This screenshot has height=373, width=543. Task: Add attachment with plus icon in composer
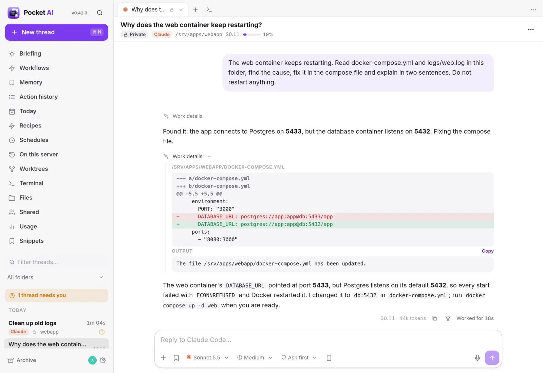(x=163, y=358)
